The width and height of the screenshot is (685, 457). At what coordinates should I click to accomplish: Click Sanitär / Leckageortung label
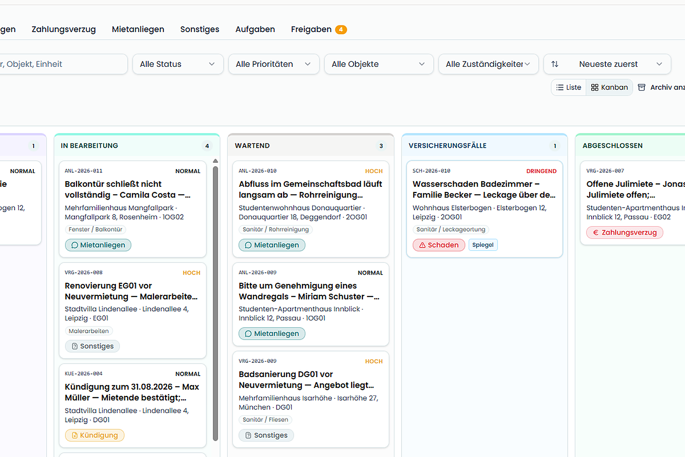point(451,230)
